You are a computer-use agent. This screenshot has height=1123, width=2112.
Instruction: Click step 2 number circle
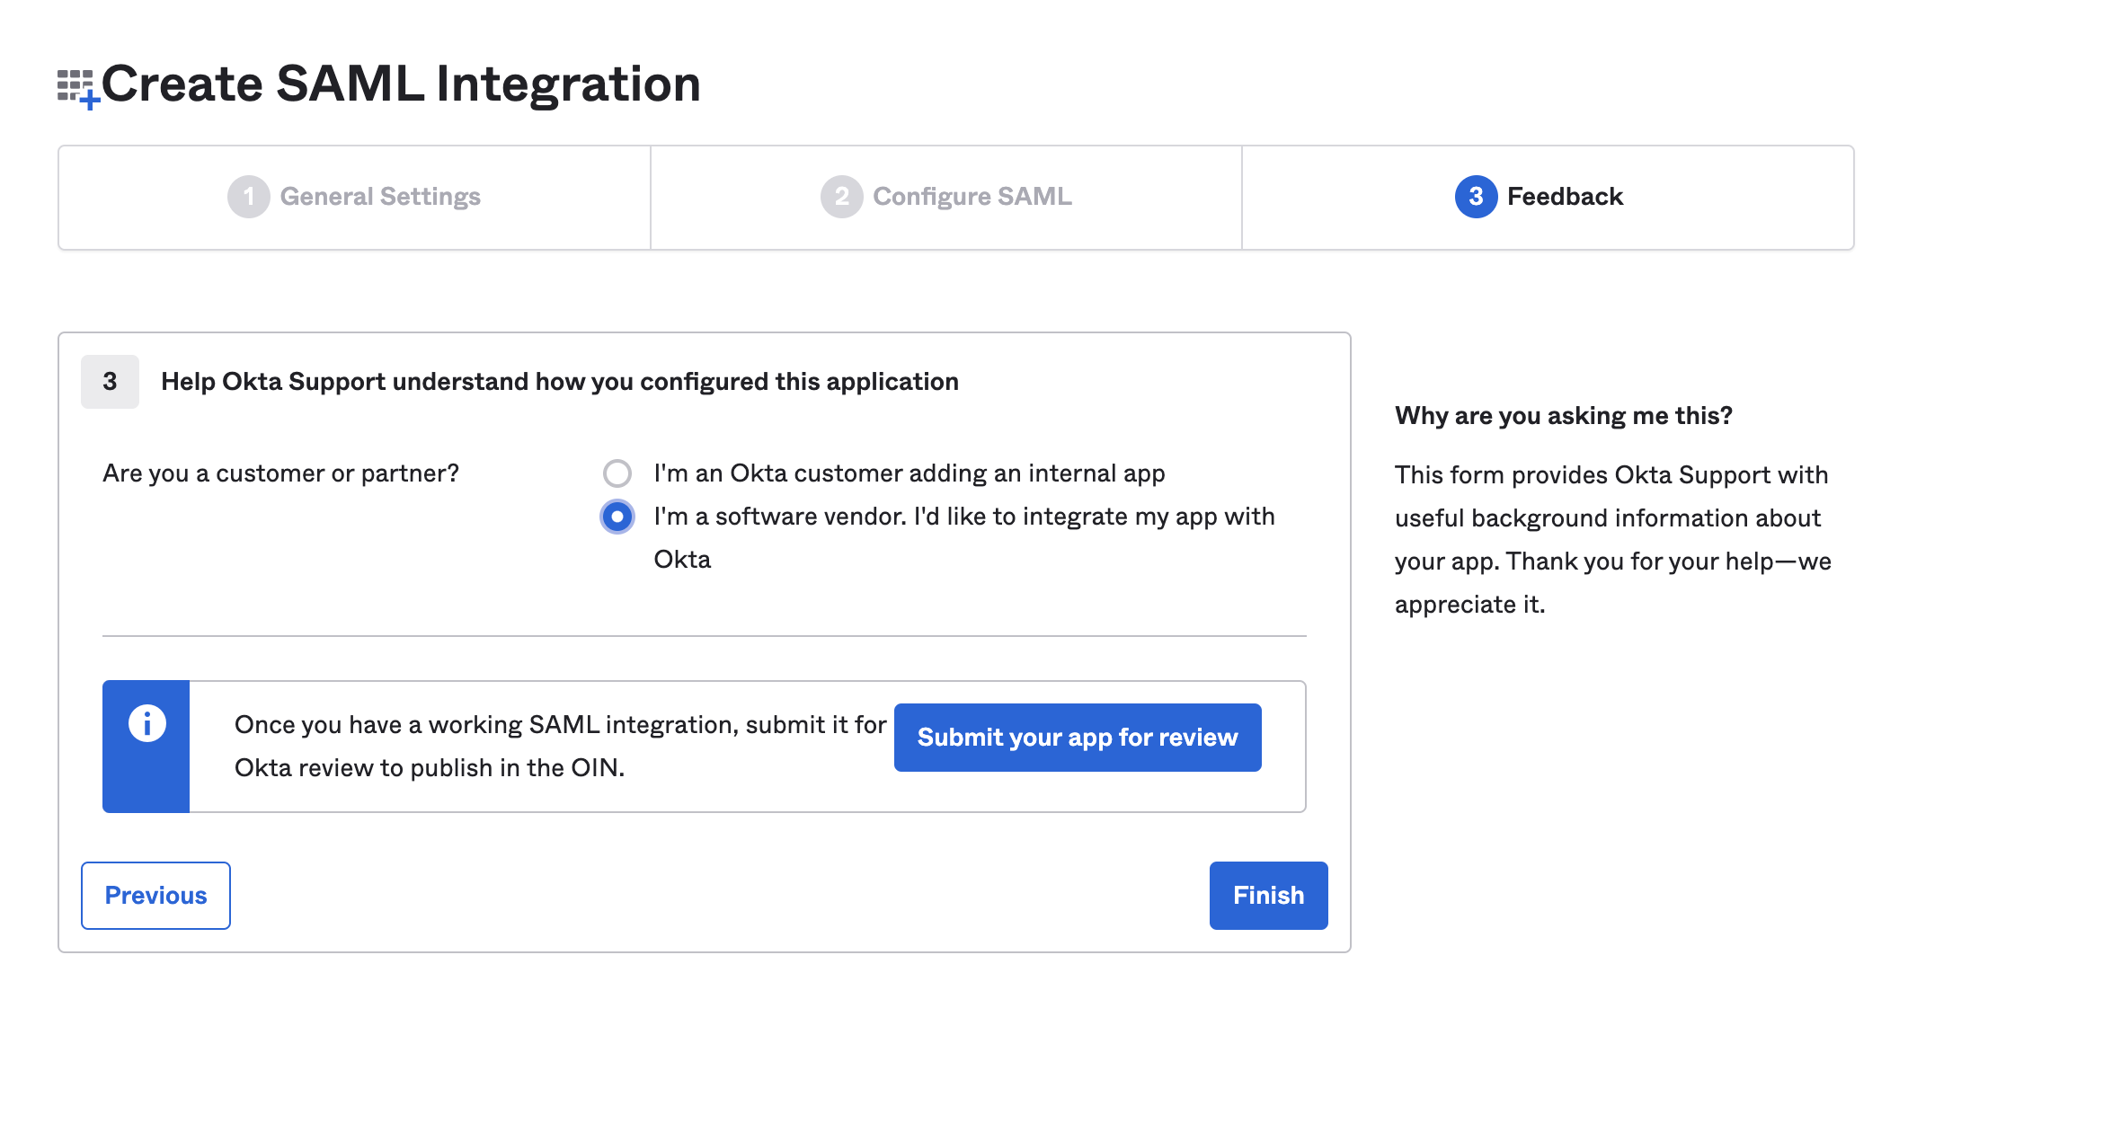click(841, 197)
